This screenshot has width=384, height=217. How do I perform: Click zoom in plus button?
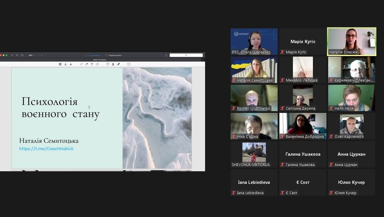[x=41, y=55]
